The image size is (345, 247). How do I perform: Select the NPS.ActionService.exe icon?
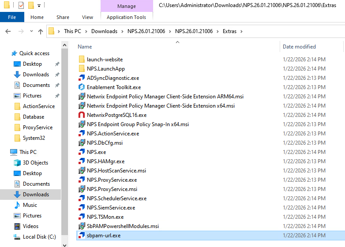[x=82, y=134]
